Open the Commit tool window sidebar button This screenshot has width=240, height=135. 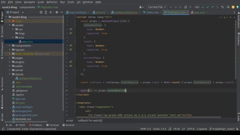click(x=2, y=31)
